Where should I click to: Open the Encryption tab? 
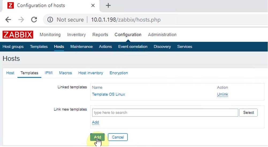tap(118, 73)
